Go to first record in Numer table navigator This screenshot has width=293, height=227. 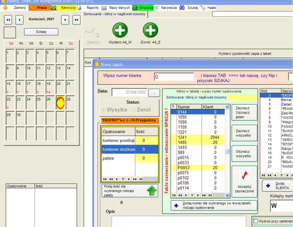174,195
